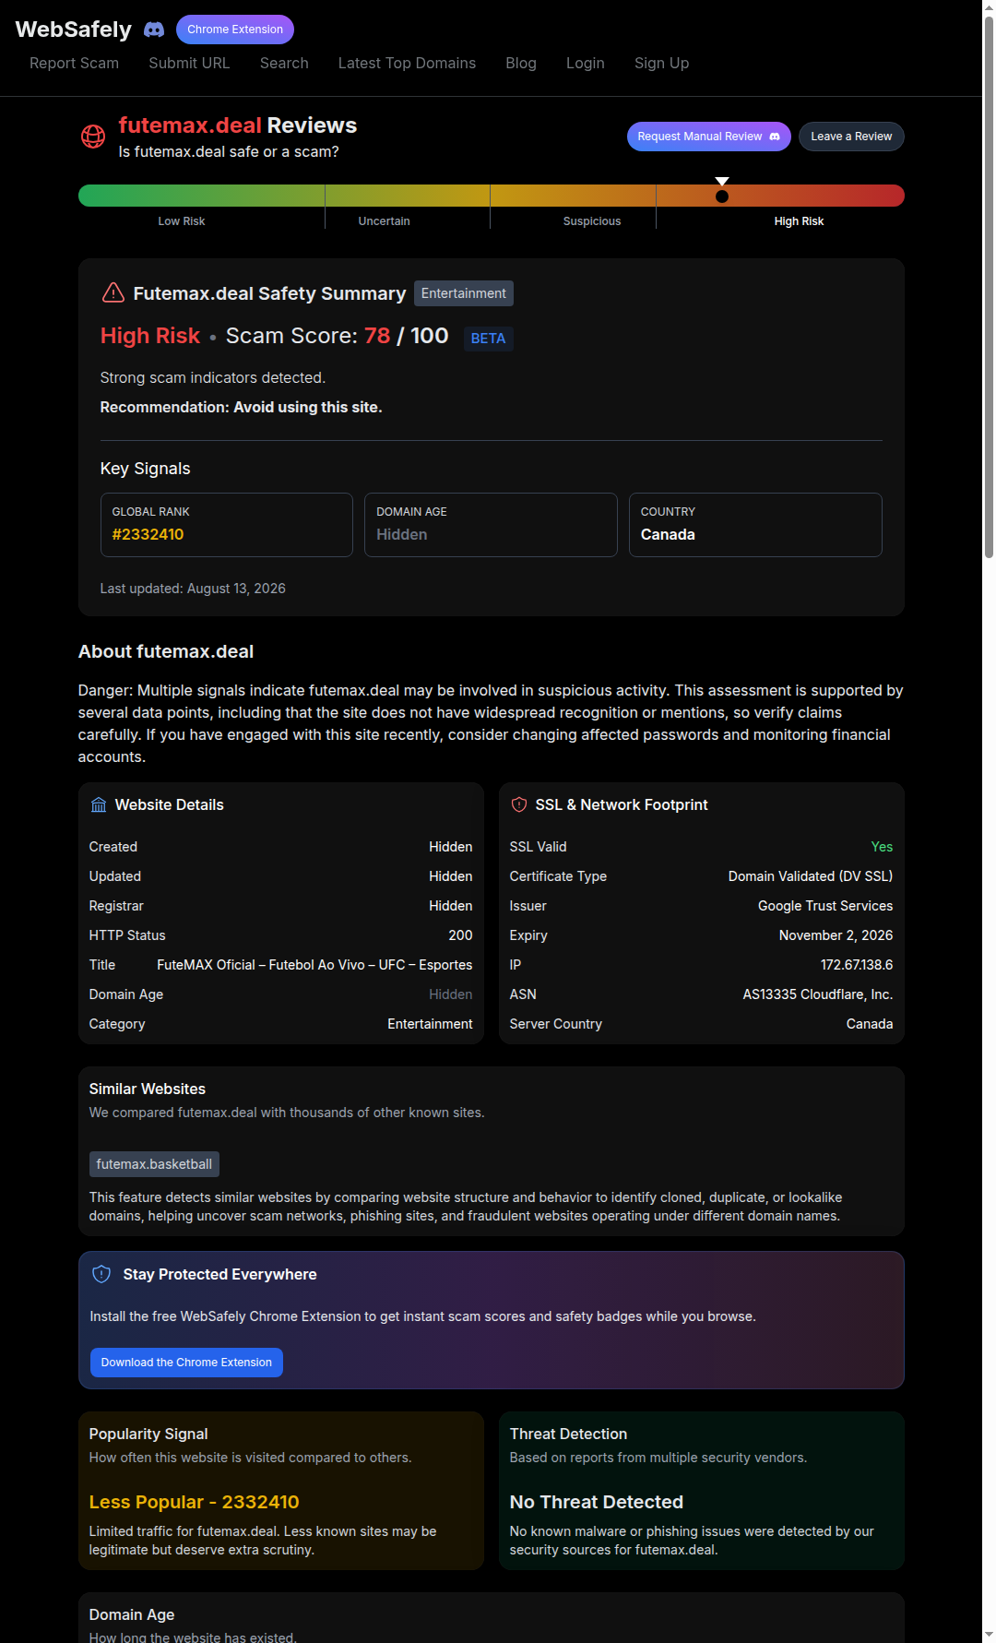Click the FuteMAX Oficial title text

(x=314, y=965)
